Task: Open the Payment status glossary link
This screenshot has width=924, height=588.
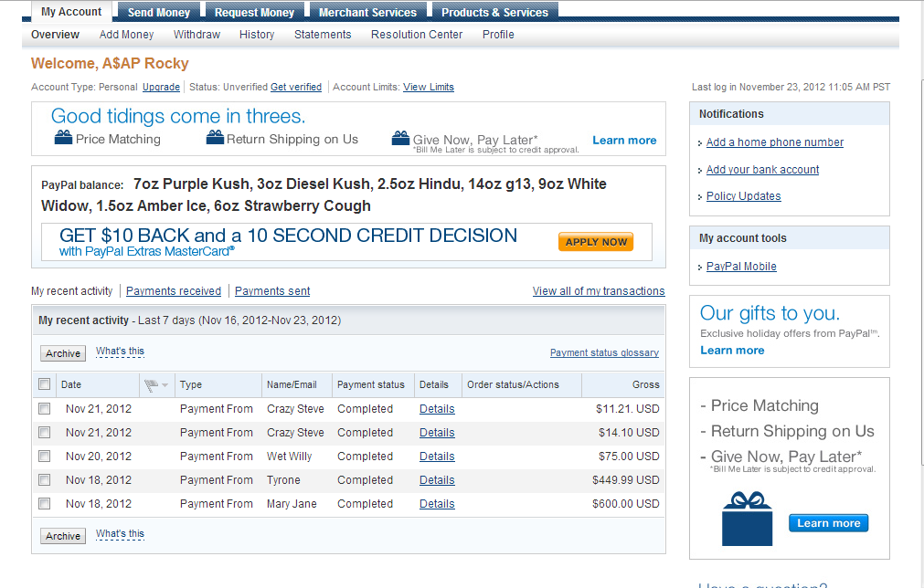Action: coord(605,352)
